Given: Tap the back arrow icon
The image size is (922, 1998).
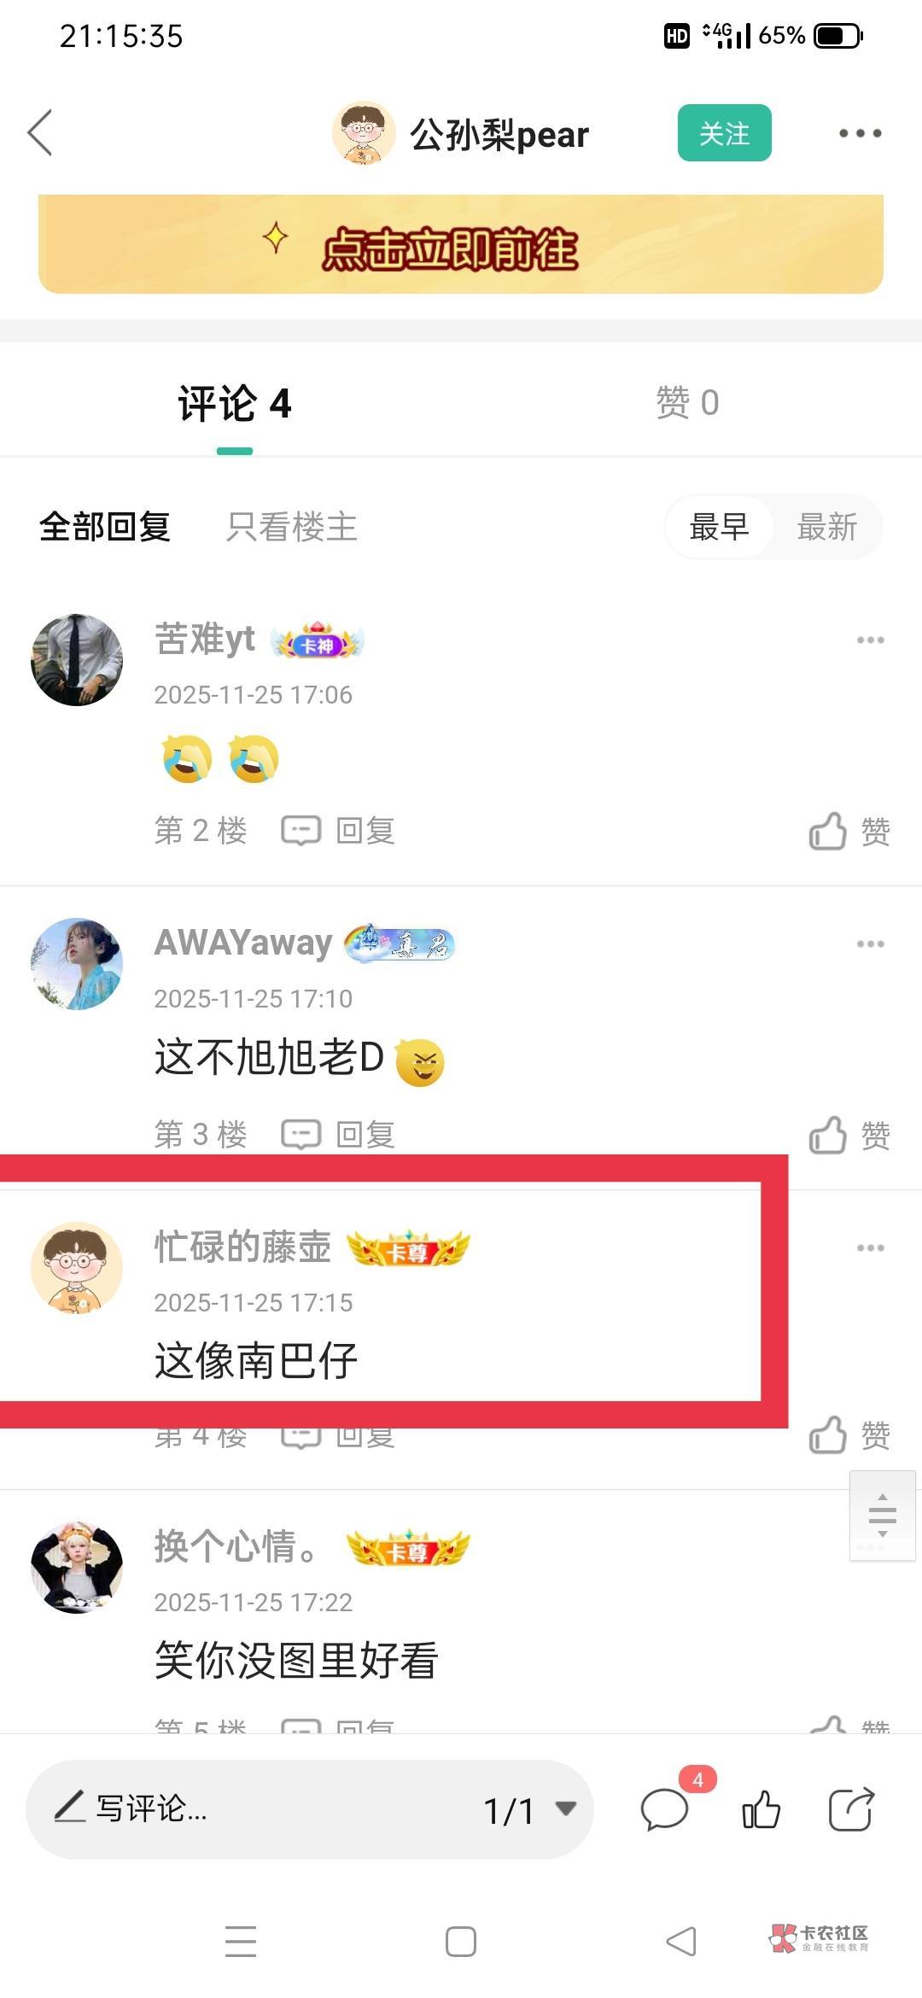Looking at the screenshot, I should click(x=40, y=133).
